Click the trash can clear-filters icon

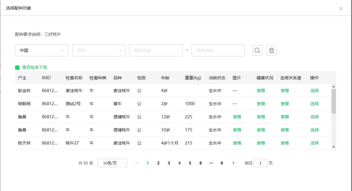click(x=271, y=50)
